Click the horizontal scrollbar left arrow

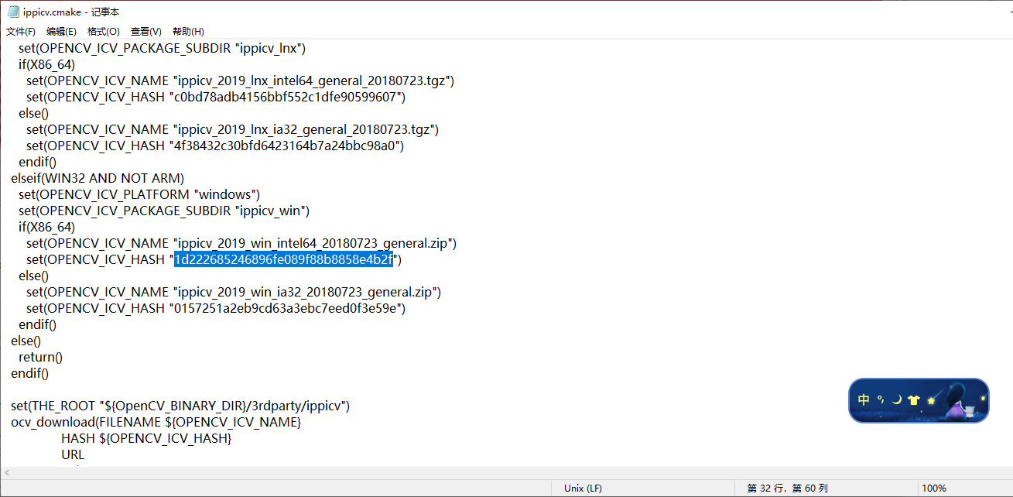tap(7, 472)
